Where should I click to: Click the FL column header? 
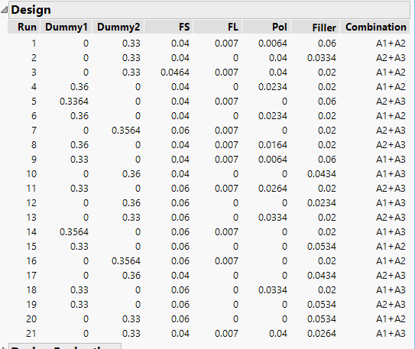tap(218, 27)
